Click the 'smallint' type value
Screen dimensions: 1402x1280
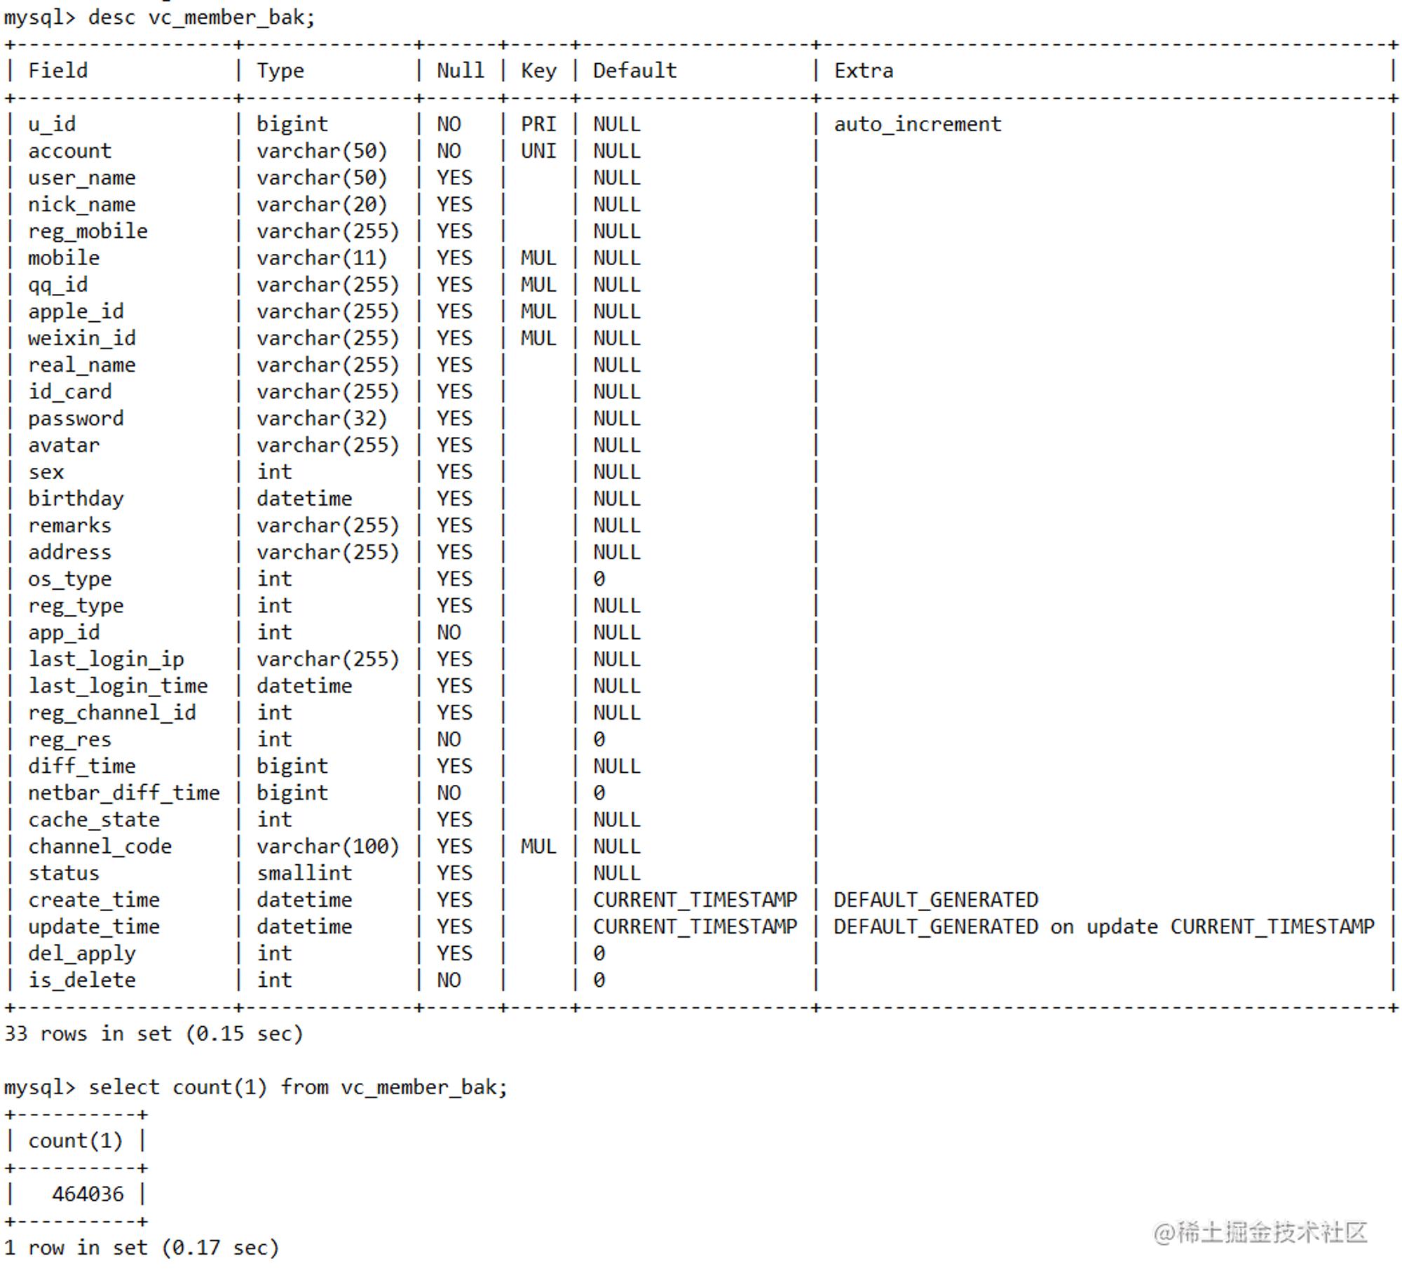304,873
